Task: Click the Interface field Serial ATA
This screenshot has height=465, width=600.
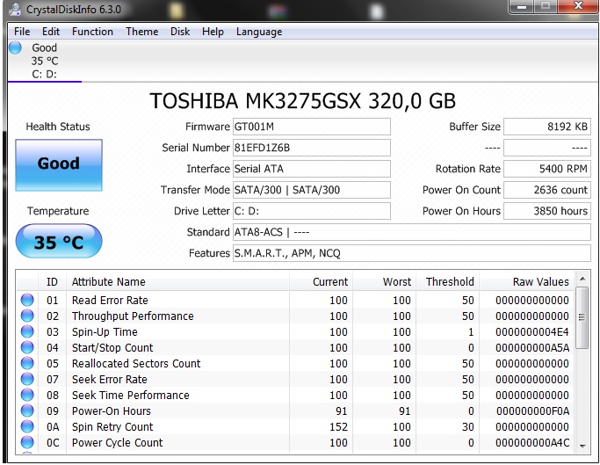Action: [312, 169]
